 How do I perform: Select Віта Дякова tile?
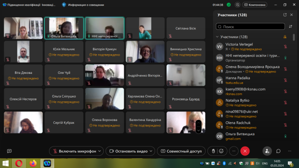tap(23, 75)
